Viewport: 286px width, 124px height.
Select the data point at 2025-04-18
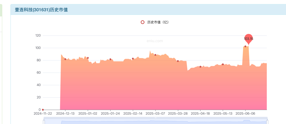pyautogui.click(x=200, y=67)
